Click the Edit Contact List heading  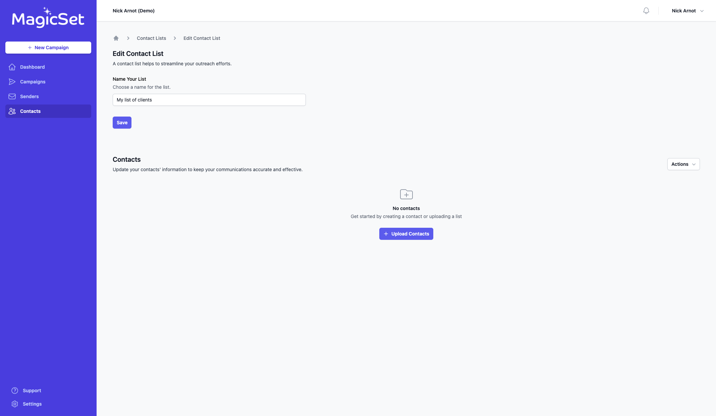(x=138, y=54)
